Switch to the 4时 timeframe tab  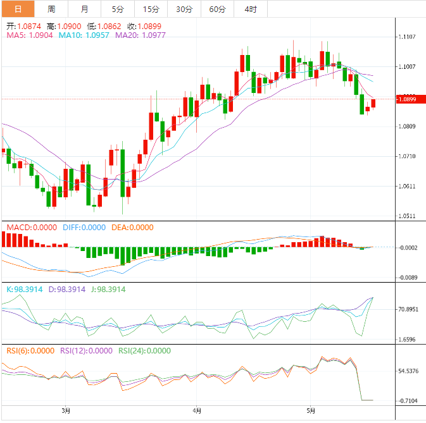[250, 9]
